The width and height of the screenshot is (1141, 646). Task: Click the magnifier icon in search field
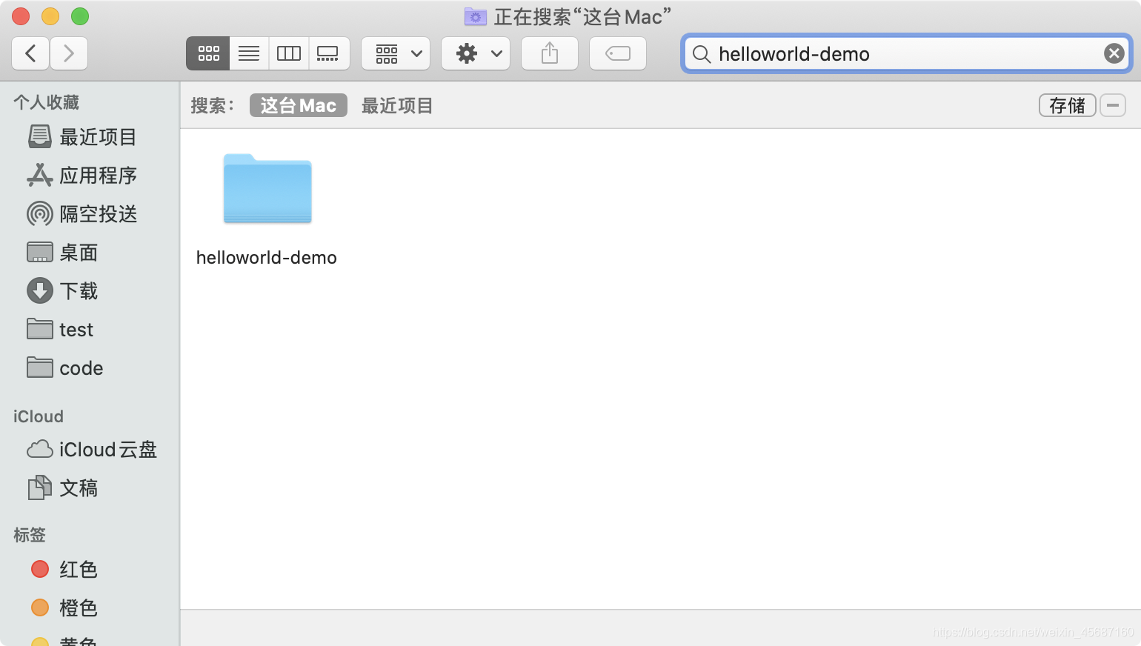point(701,53)
